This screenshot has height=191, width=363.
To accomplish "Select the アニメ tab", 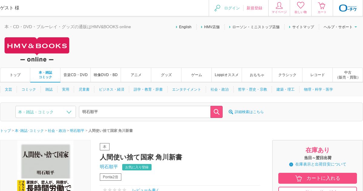I will 136,75.
